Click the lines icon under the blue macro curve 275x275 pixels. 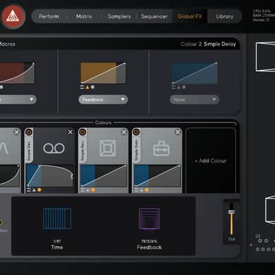click(x=173, y=87)
